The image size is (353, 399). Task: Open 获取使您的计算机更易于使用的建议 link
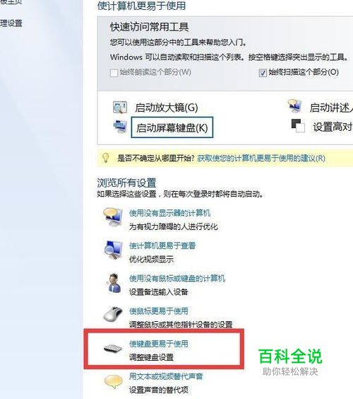(x=261, y=158)
